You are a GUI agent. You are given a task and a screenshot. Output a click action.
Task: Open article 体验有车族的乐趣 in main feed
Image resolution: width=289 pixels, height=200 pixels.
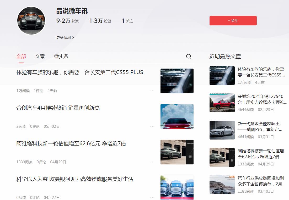click(80, 72)
